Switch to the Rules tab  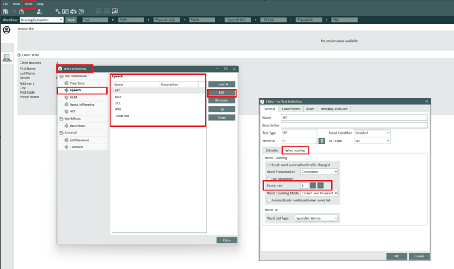pyautogui.click(x=310, y=109)
